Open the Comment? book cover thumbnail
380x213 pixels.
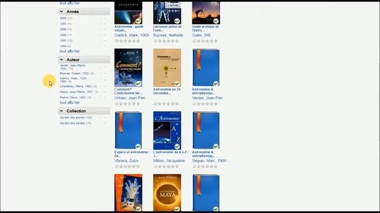[128, 67]
